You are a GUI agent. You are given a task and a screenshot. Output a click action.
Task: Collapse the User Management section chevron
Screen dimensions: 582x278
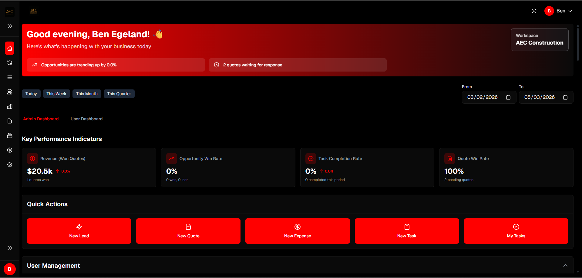(565, 266)
